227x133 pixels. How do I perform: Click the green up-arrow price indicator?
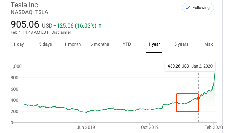(100, 25)
